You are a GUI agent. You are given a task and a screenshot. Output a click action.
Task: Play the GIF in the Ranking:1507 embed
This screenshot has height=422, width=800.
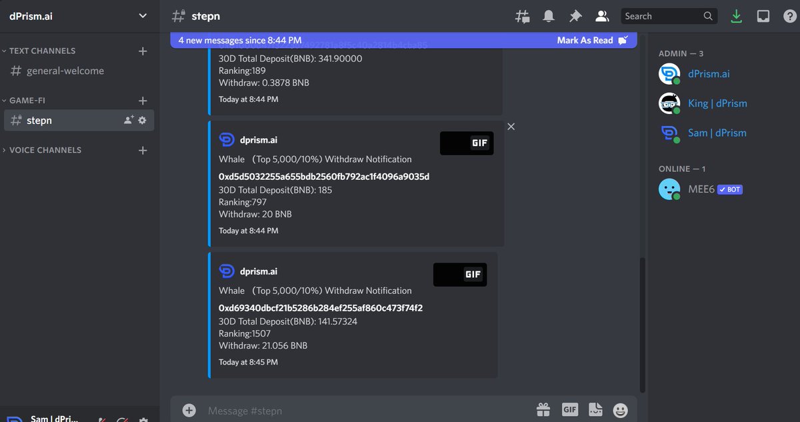460,275
